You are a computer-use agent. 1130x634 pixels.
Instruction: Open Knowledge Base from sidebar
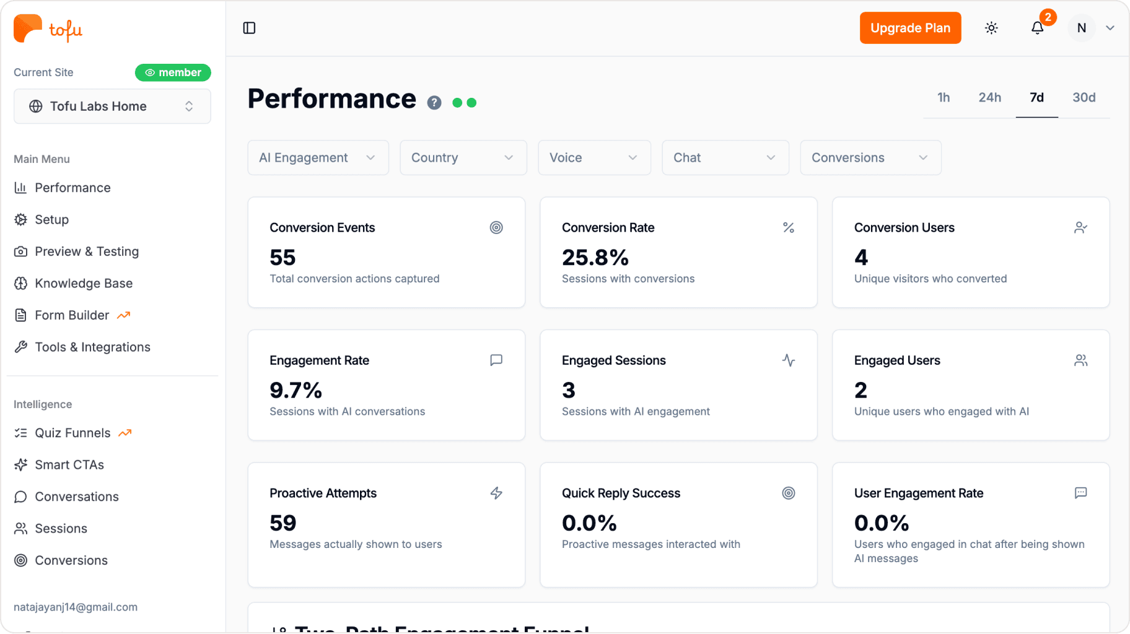click(84, 283)
